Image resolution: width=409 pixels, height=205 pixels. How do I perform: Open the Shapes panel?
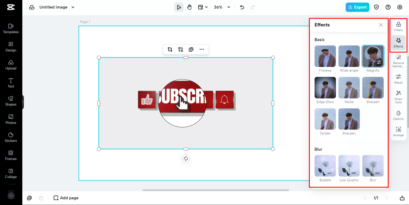click(11, 101)
